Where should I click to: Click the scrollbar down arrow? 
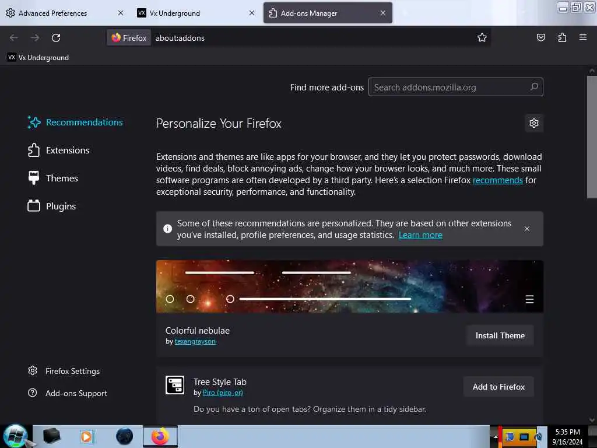(592, 420)
